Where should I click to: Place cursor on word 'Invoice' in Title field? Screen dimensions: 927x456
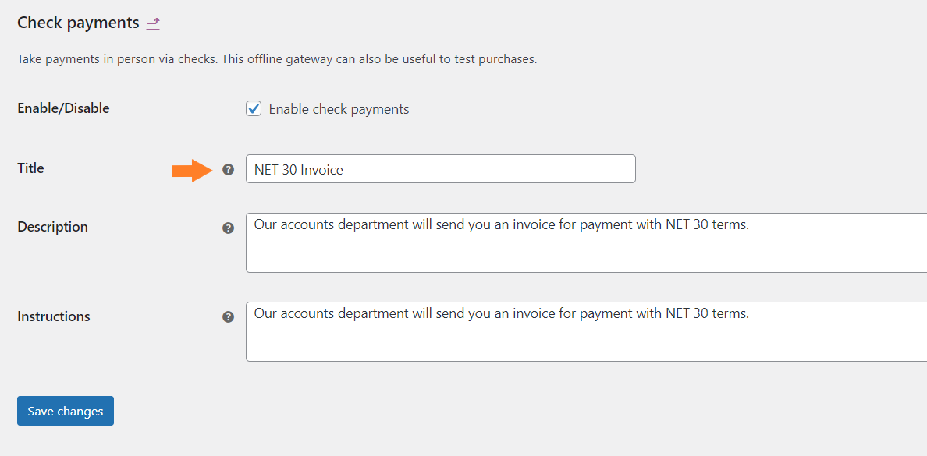click(321, 170)
